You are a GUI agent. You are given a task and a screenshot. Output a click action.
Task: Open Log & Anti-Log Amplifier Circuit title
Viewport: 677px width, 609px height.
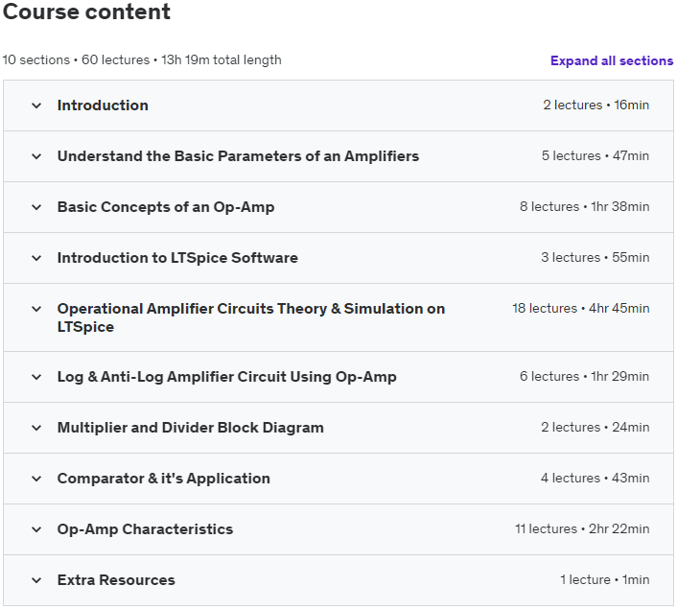[226, 377]
